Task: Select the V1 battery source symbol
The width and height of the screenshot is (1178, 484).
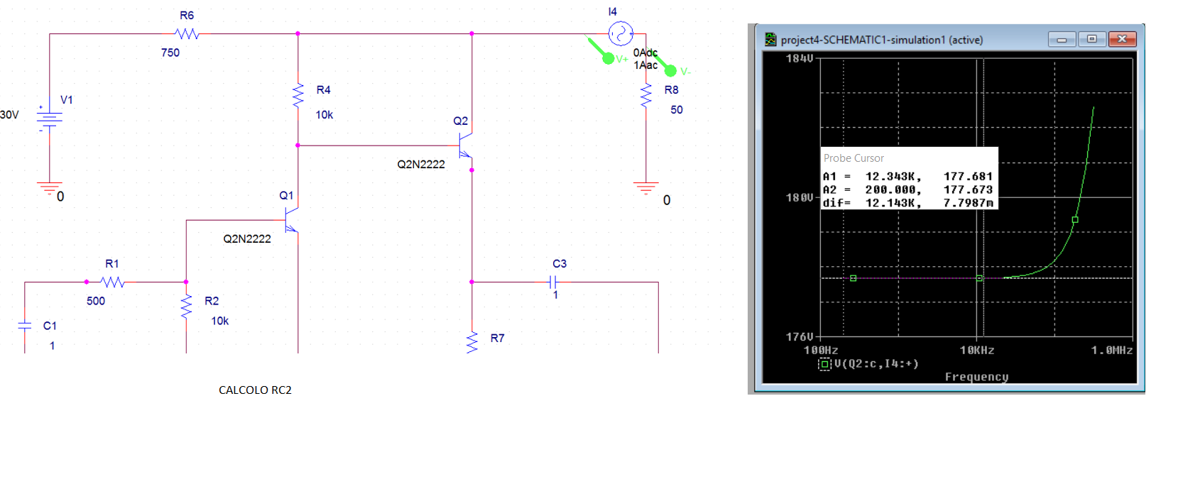Action: 49,119
